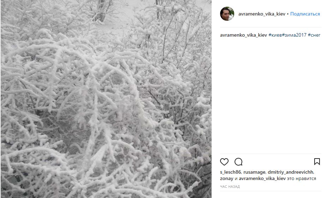The height and width of the screenshot is (198, 328).
Task: Open the #снег hashtag
Action: (314, 35)
